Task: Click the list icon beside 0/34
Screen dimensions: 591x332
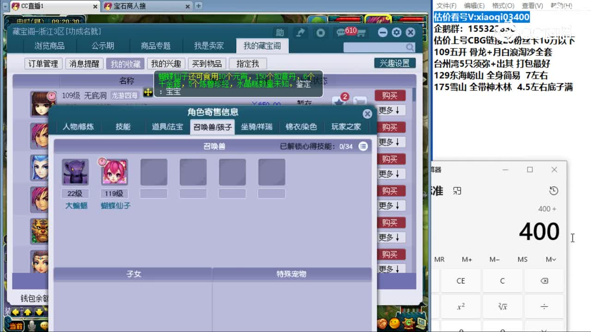Action: [x=362, y=146]
